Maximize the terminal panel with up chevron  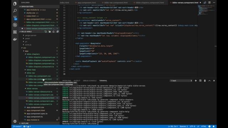pyautogui.click(x=209, y=81)
